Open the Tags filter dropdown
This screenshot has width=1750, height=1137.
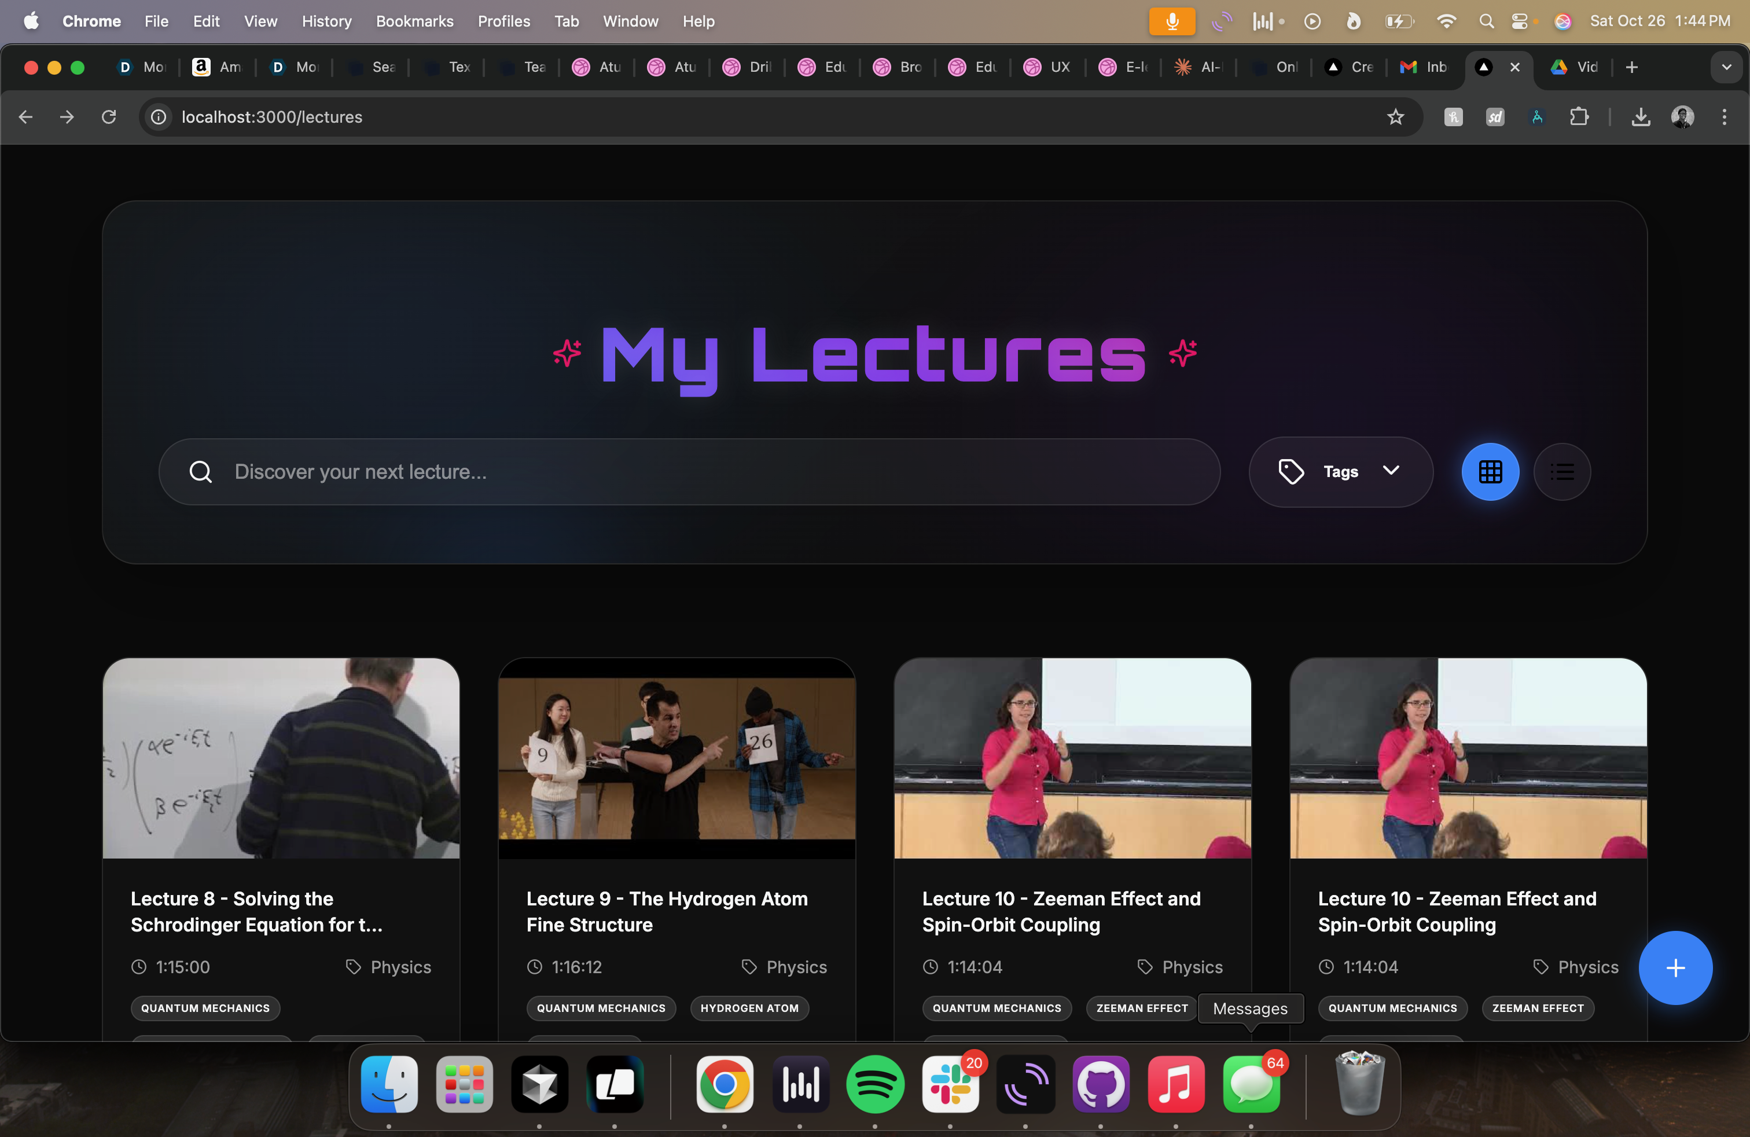click(1340, 471)
